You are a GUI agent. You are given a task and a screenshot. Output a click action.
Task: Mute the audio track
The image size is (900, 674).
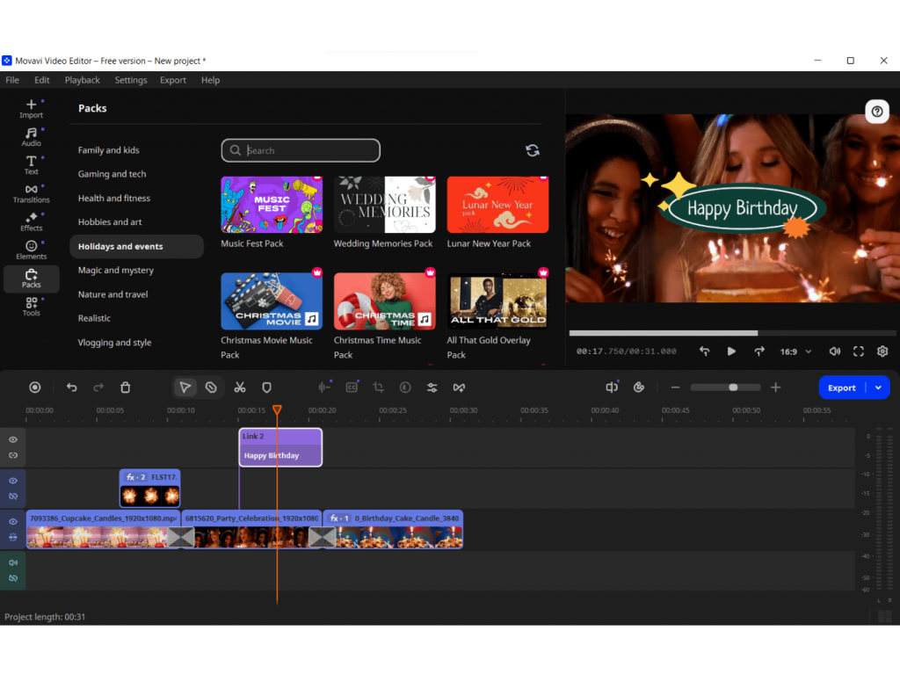point(13,562)
